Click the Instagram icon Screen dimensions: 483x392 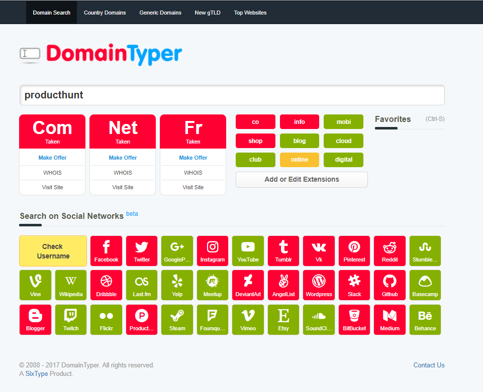pos(212,250)
